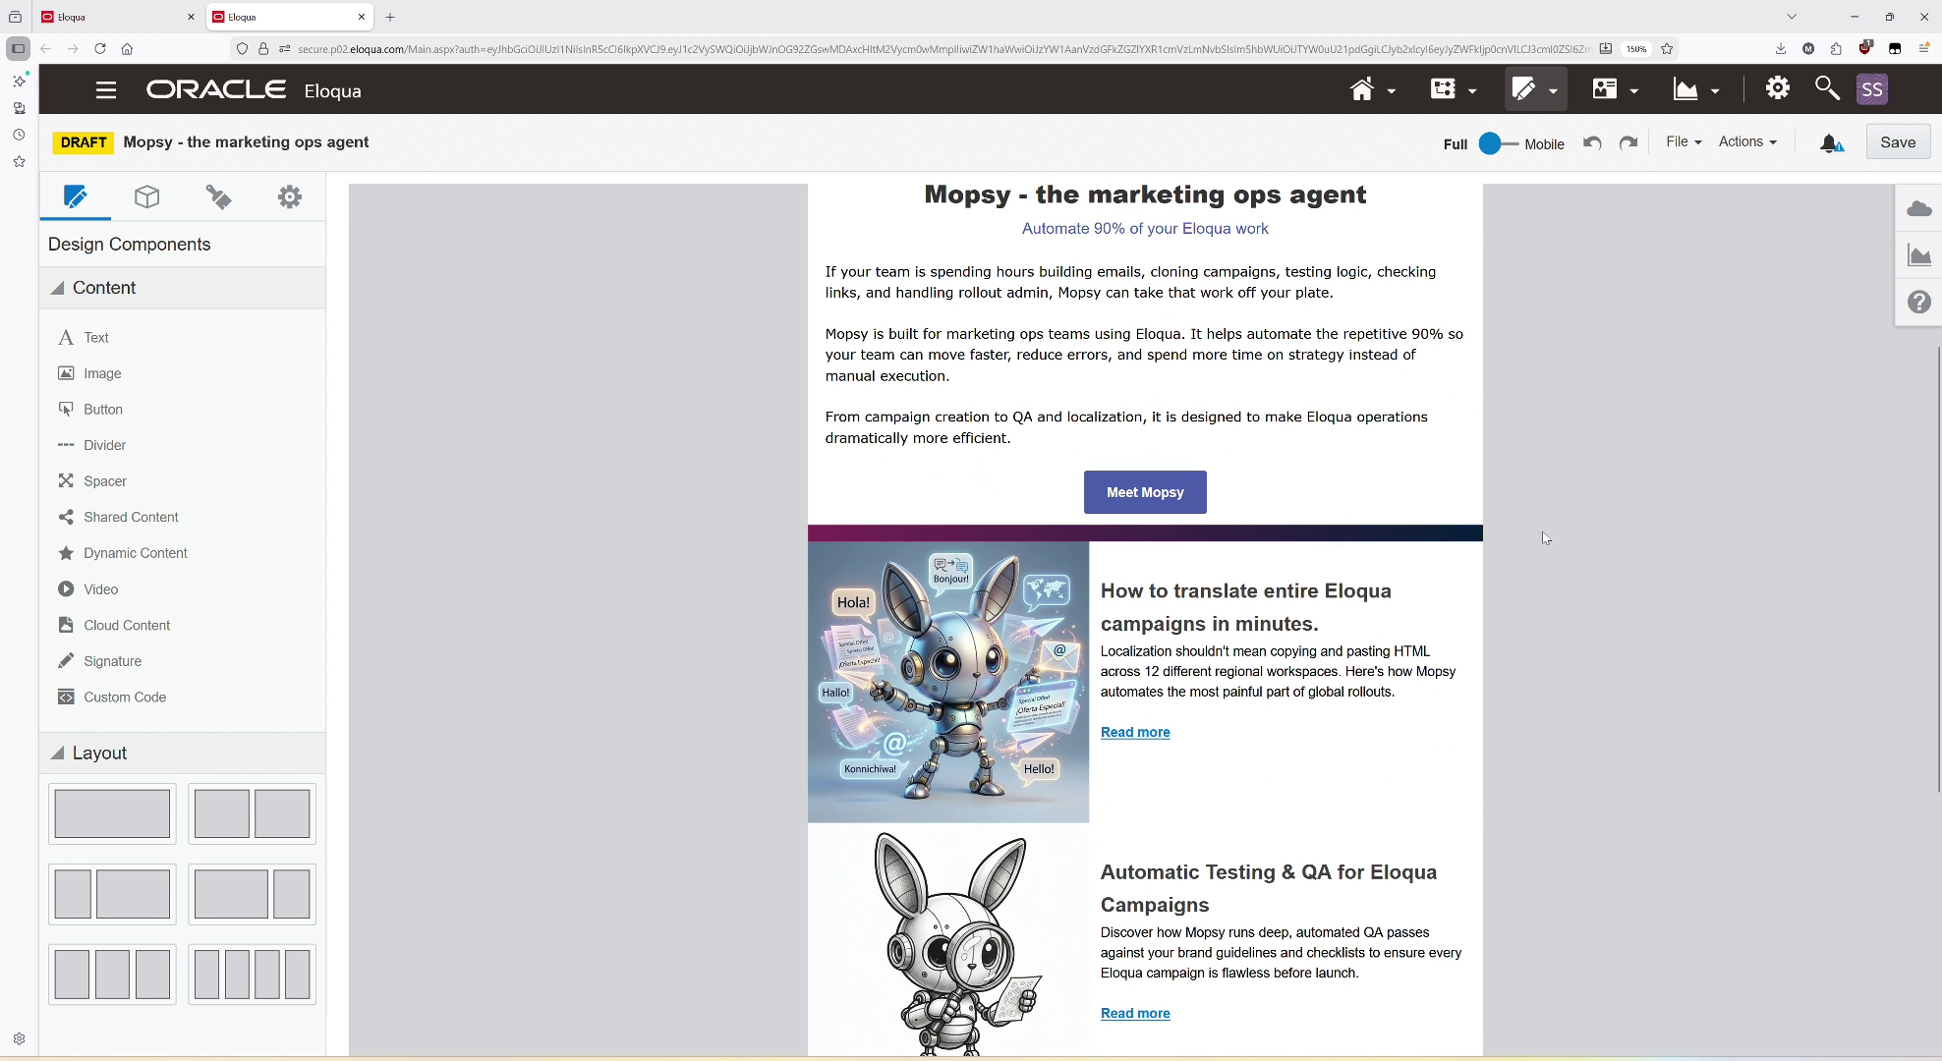
Task: Switch to the gear settings tab
Action: pos(289,196)
